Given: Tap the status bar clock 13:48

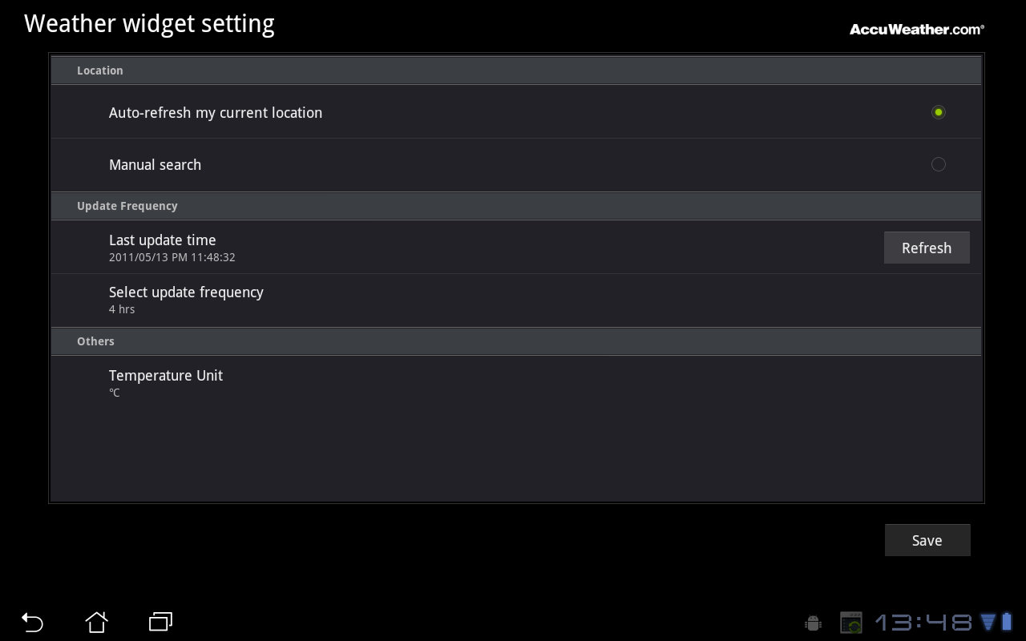Looking at the screenshot, I should point(923,623).
